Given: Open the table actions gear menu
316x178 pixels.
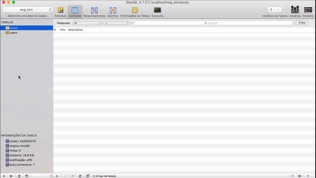Looking at the screenshot, I should [11, 176].
